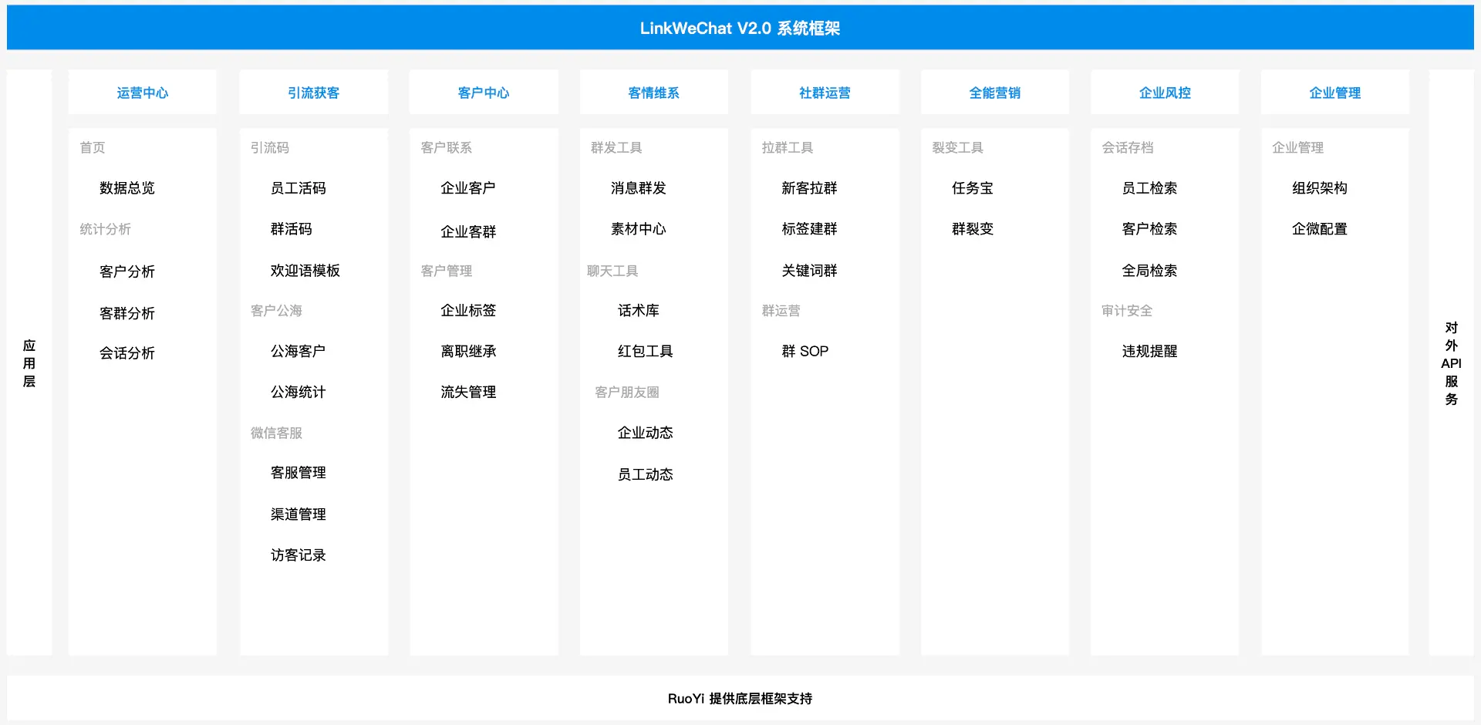
Task: Open the 离职继承 entry
Action: tap(468, 351)
